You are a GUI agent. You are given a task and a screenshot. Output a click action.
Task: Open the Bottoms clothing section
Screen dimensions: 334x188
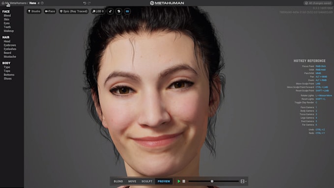click(x=9, y=75)
